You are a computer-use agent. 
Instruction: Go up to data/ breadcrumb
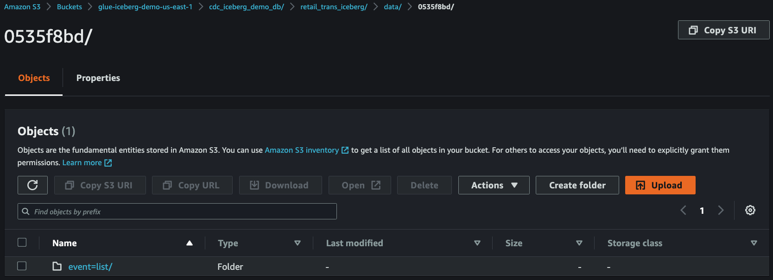(x=393, y=7)
